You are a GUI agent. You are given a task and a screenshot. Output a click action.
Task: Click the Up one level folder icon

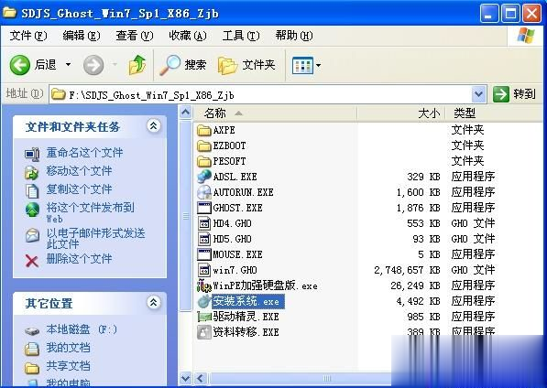(137, 65)
